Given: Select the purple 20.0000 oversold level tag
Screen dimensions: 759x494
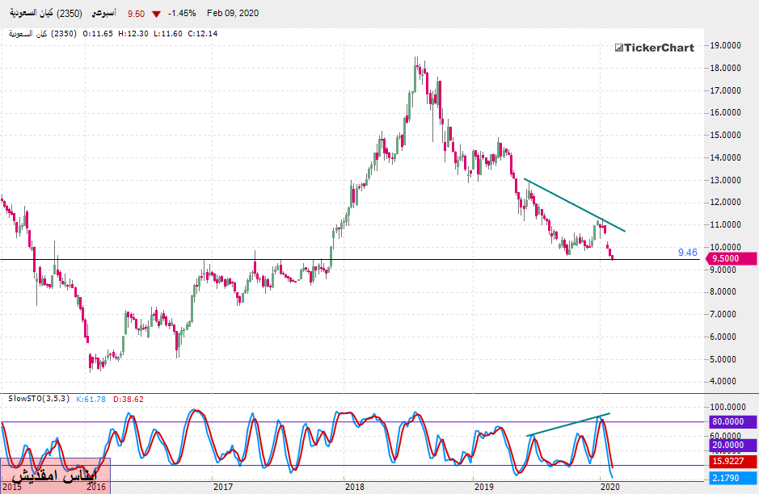Looking at the screenshot, I should coord(732,445).
